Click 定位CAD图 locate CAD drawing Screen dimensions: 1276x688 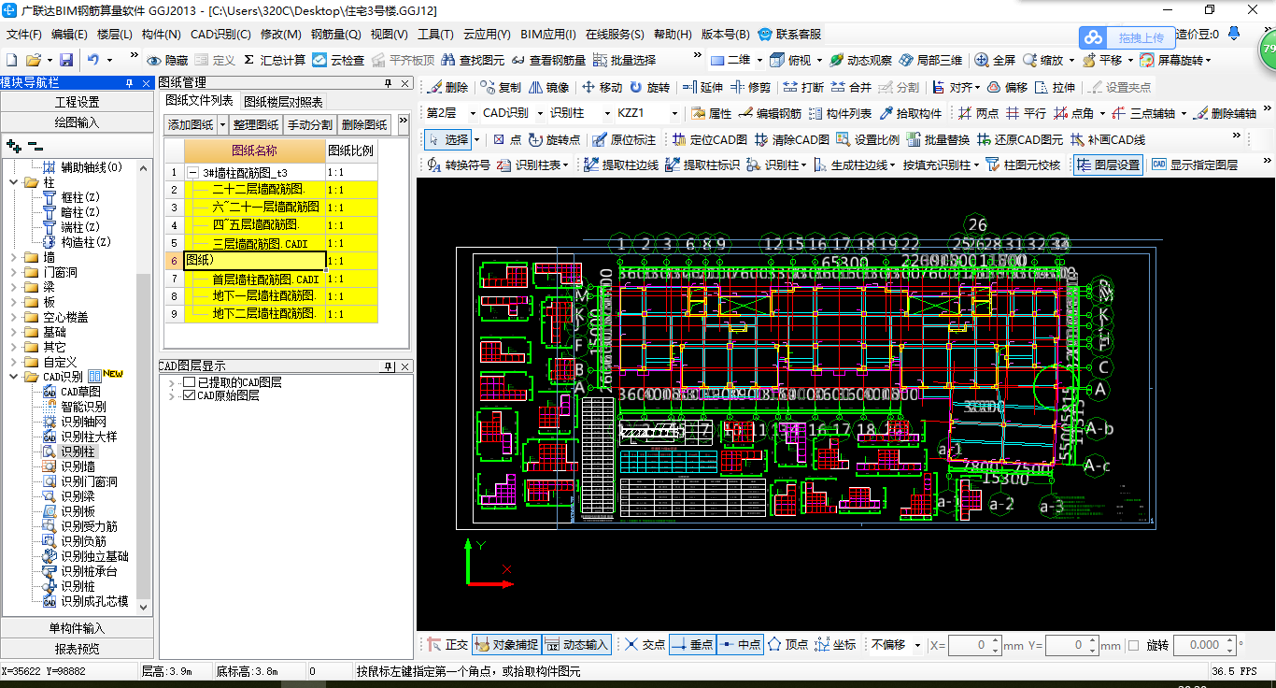pyautogui.click(x=709, y=139)
